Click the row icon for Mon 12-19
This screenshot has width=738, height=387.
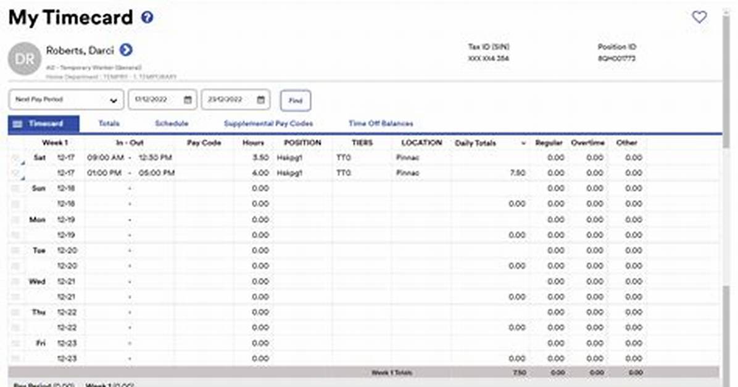(x=15, y=219)
